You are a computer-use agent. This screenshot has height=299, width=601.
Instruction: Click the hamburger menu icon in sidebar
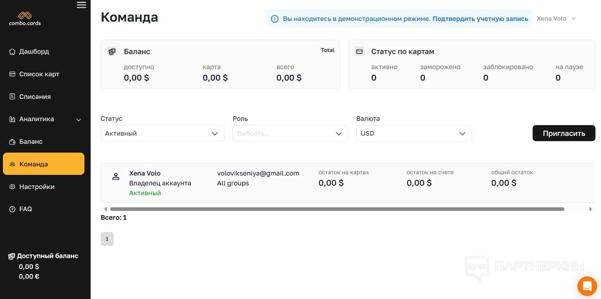pos(81,5)
